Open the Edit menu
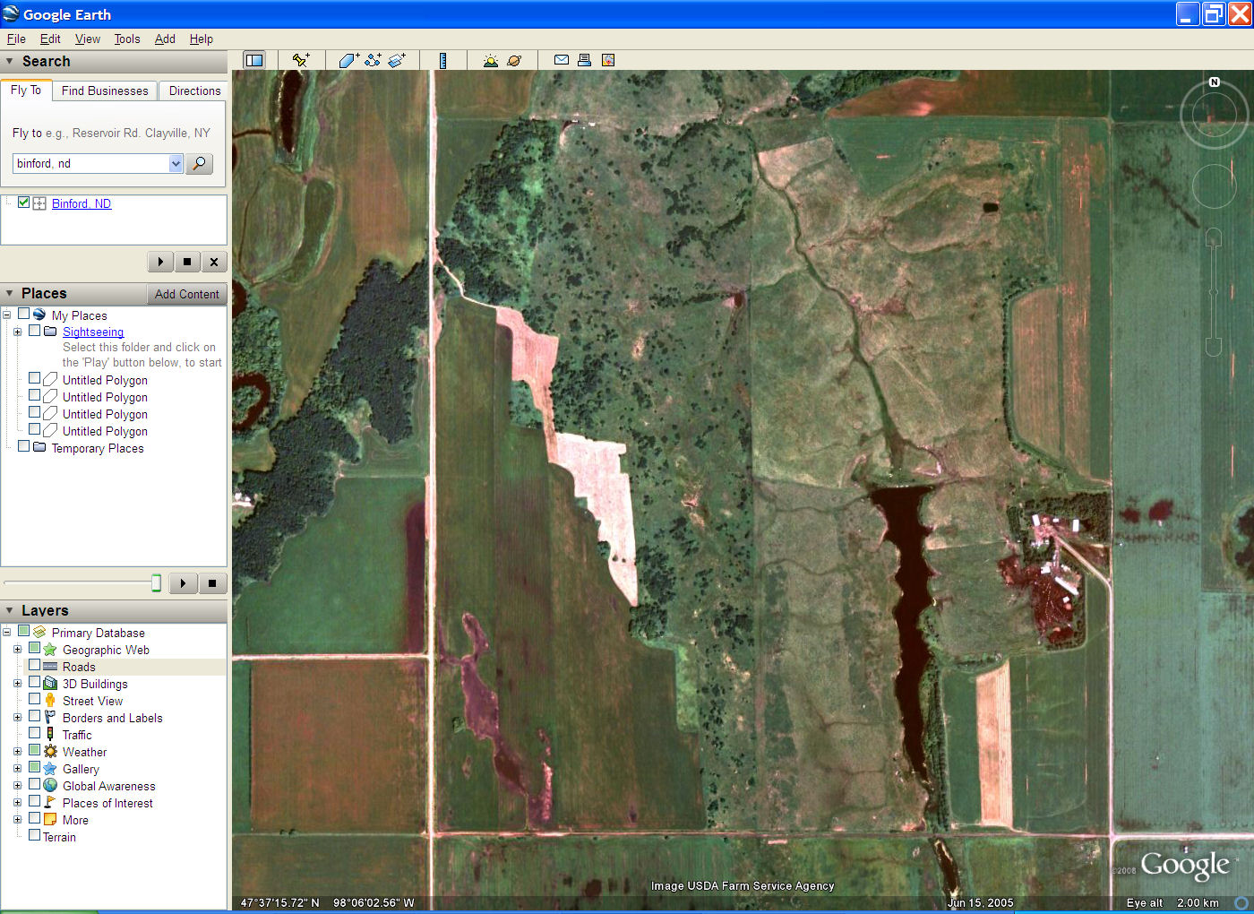This screenshot has width=1254, height=914. coord(50,39)
